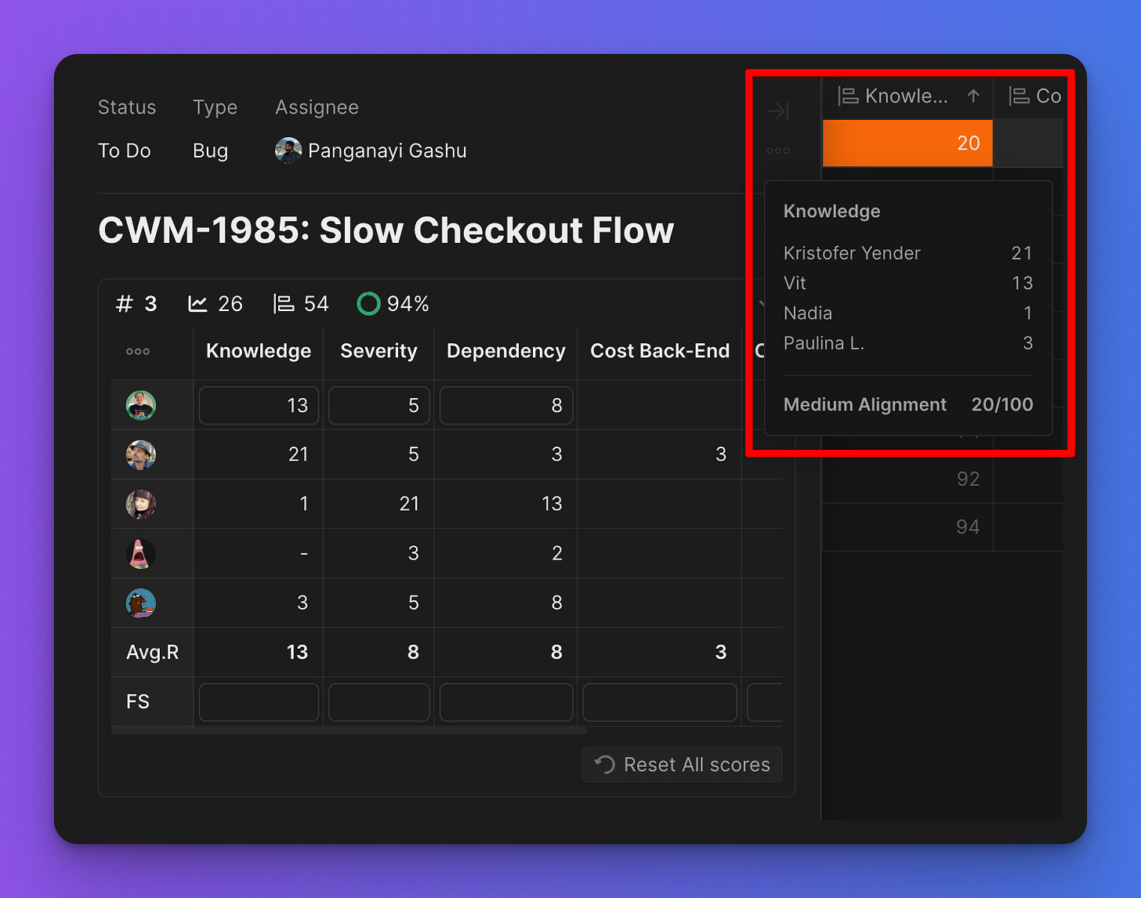Click the Dependency score input showing 8
This screenshot has width=1141, height=898.
tap(506, 405)
